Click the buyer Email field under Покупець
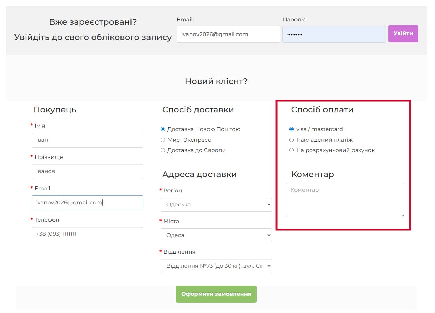Image resolution: width=435 pixels, height=313 pixels. click(87, 203)
